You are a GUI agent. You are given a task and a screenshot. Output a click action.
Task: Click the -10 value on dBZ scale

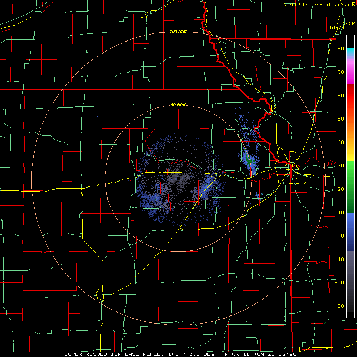pos(339,259)
